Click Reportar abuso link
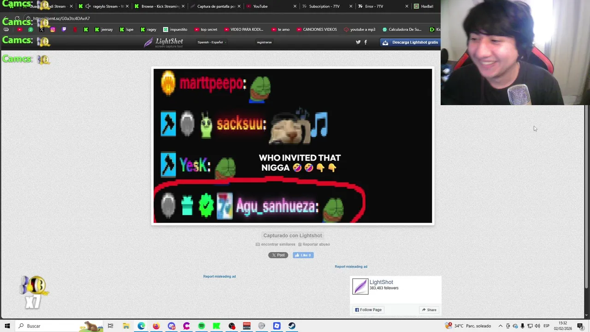 coord(314,244)
